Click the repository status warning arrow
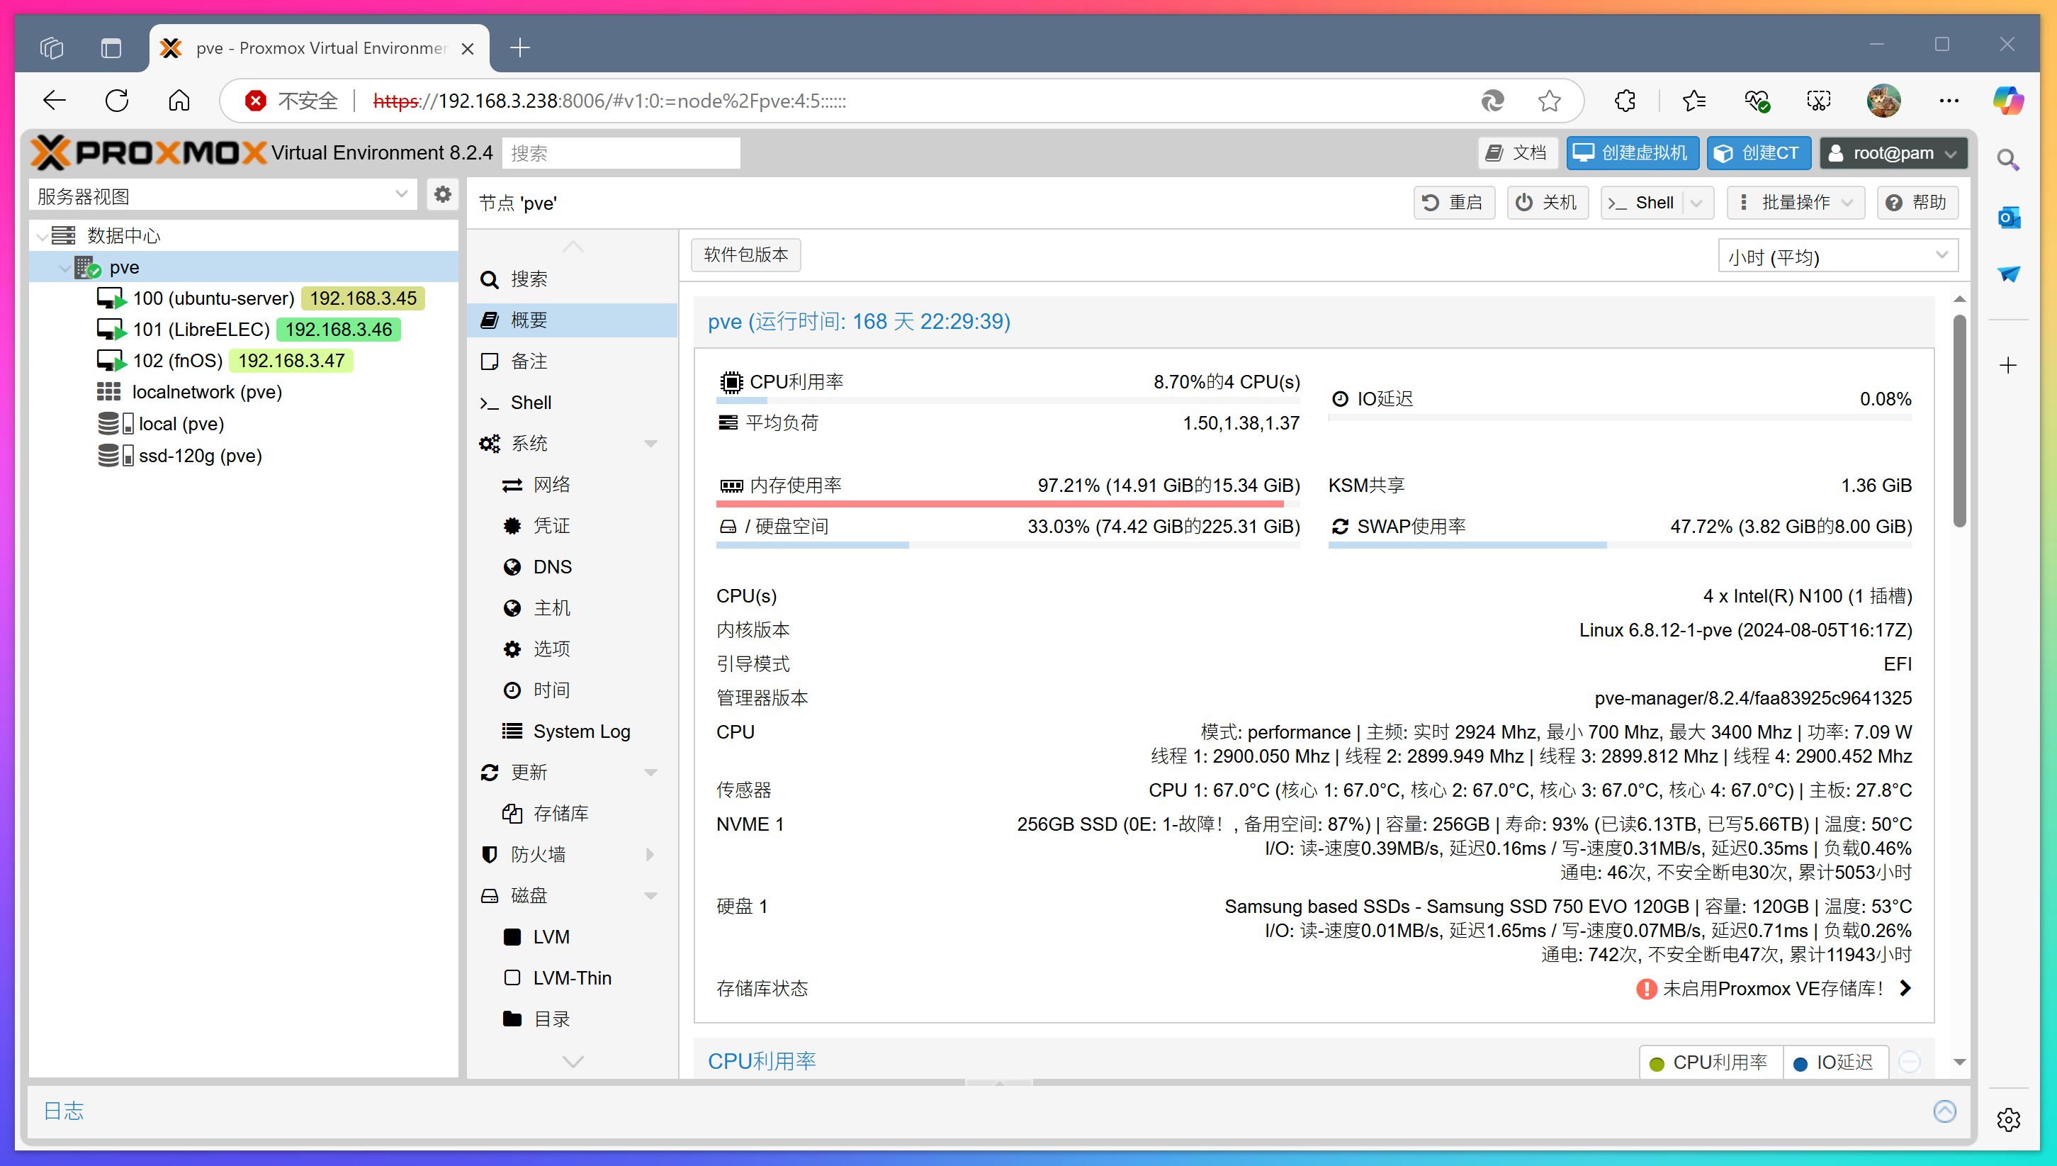The width and height of the screenshot is (2057, 1166). [x=1906, y=988]
